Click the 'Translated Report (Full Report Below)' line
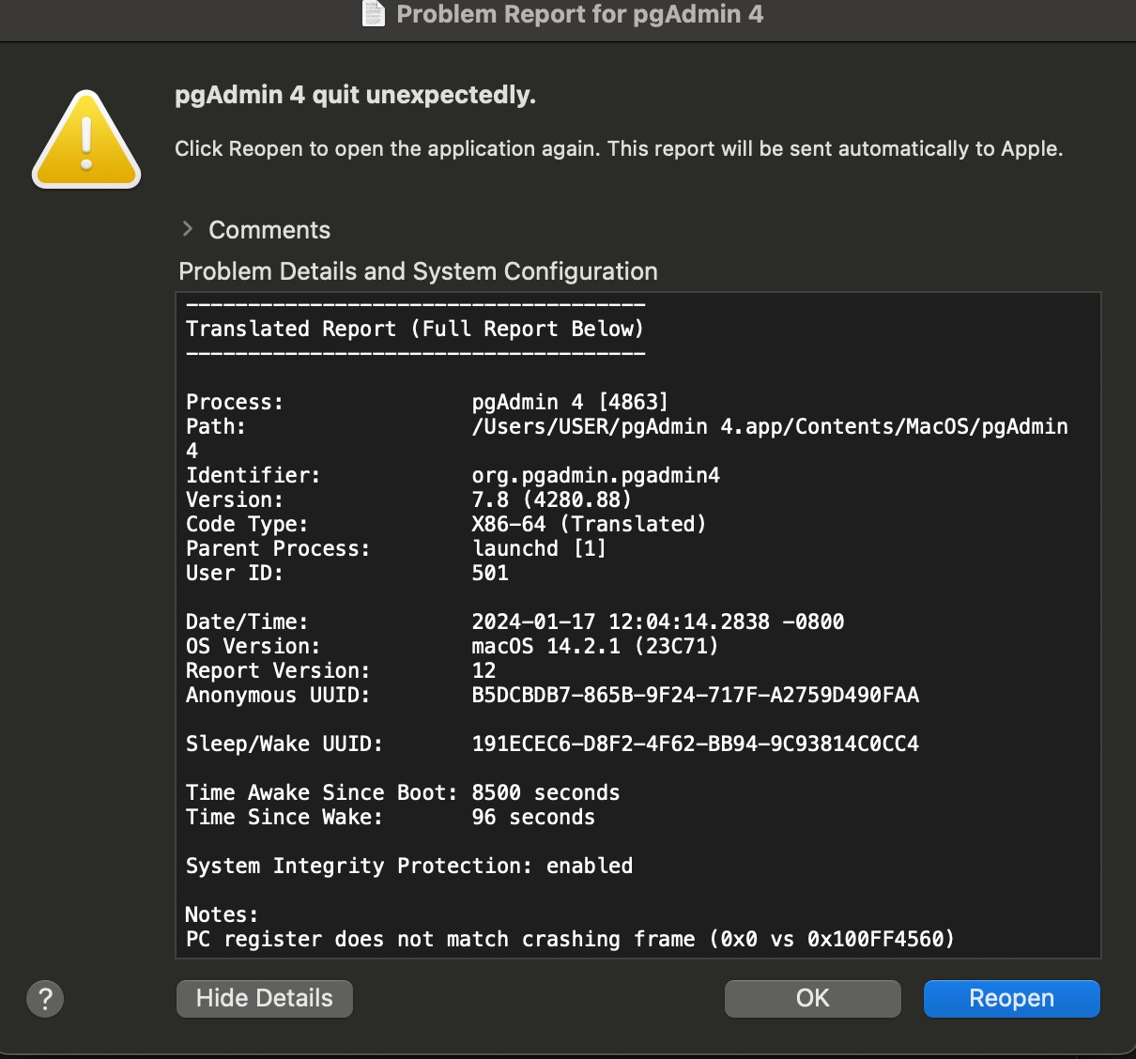Screen dimensions: 1136x1059 [415, 329]
